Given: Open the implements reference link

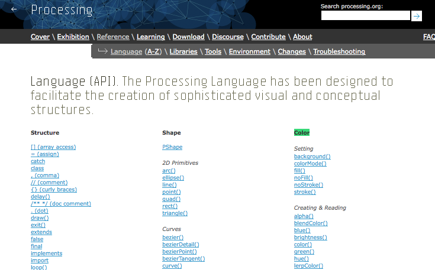Looking at the screenshot, I should 46,253.
